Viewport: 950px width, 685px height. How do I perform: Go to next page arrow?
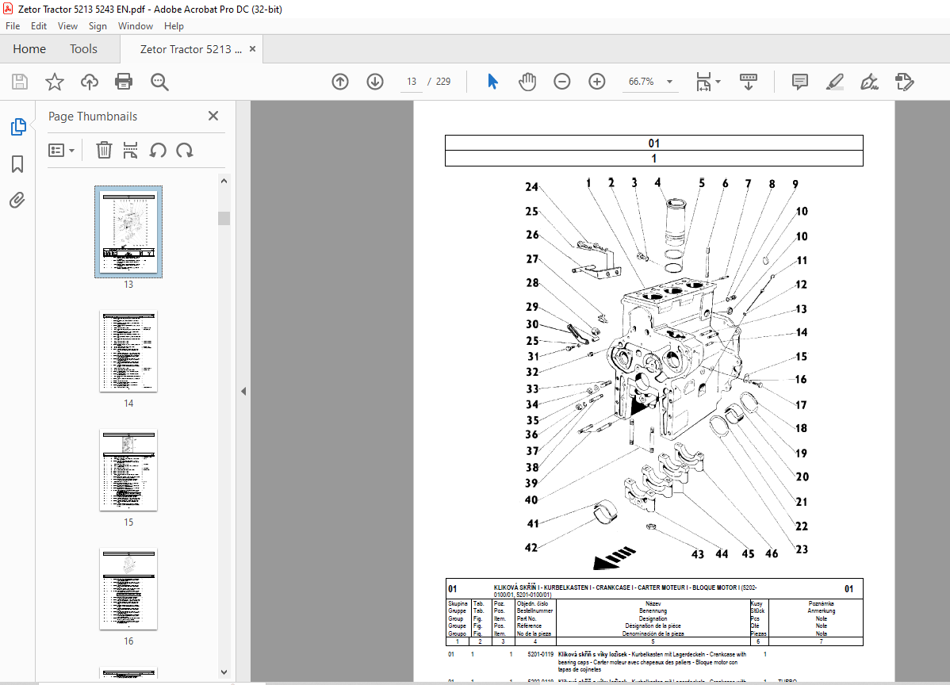[375, 82]
